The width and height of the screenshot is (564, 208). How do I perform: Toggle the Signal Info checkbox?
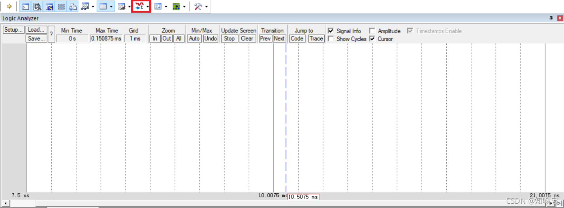(331, 31)
